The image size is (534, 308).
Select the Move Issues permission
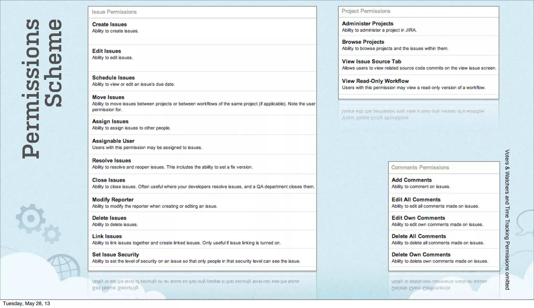click(x=108, y=97)
